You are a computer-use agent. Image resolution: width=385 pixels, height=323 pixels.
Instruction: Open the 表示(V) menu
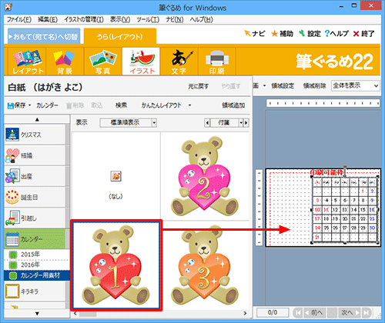coord(120,19)
